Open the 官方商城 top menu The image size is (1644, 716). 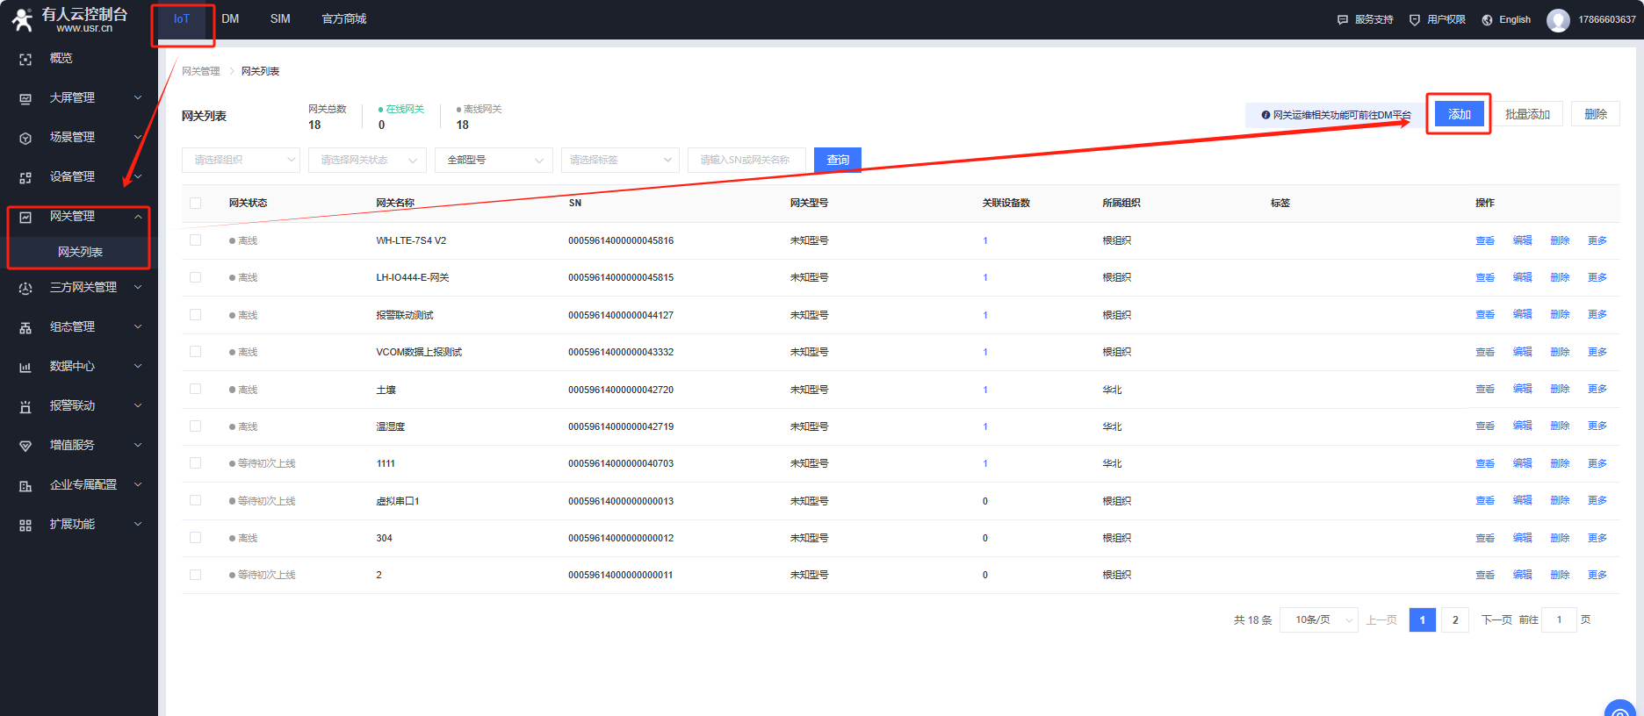[x=343, y=19]
